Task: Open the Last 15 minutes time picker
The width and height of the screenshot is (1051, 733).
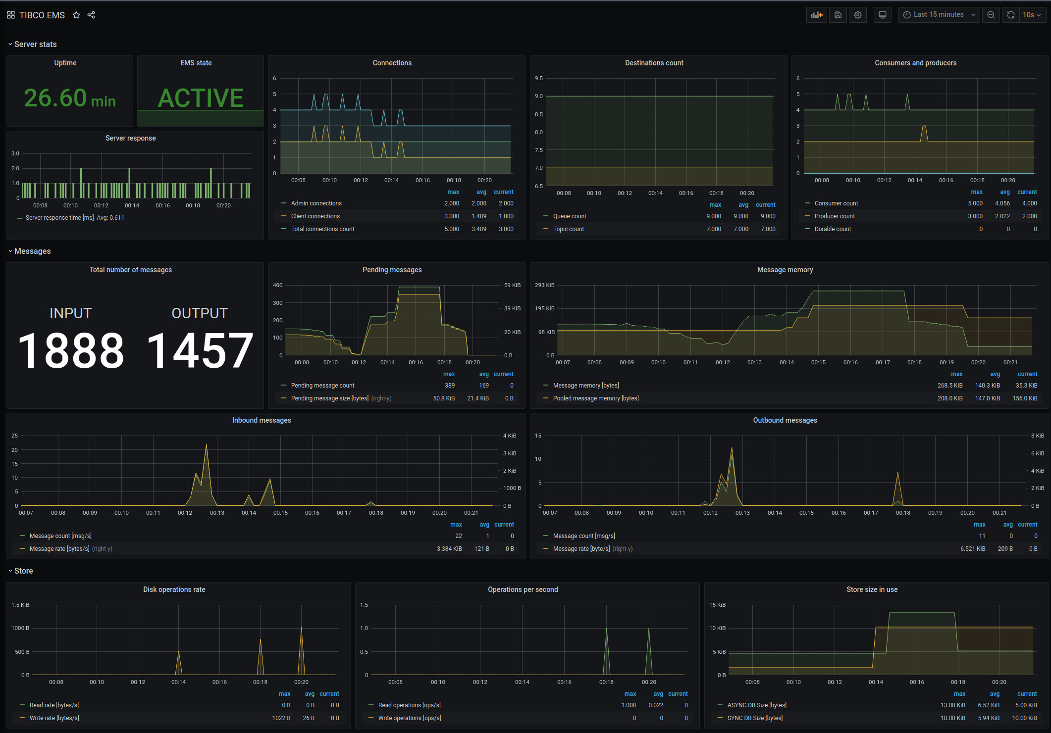Action: (x=939, y=15)
